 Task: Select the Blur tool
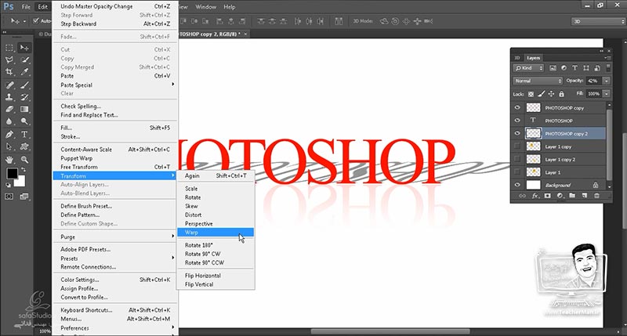9,121
